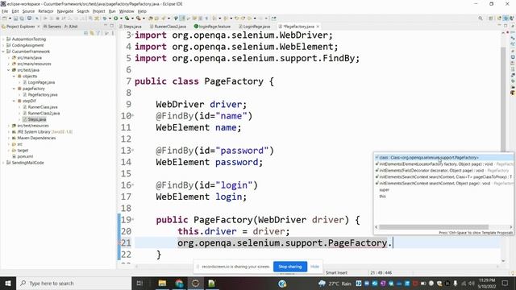Switch to LoginPage.java editor tab

255,27
